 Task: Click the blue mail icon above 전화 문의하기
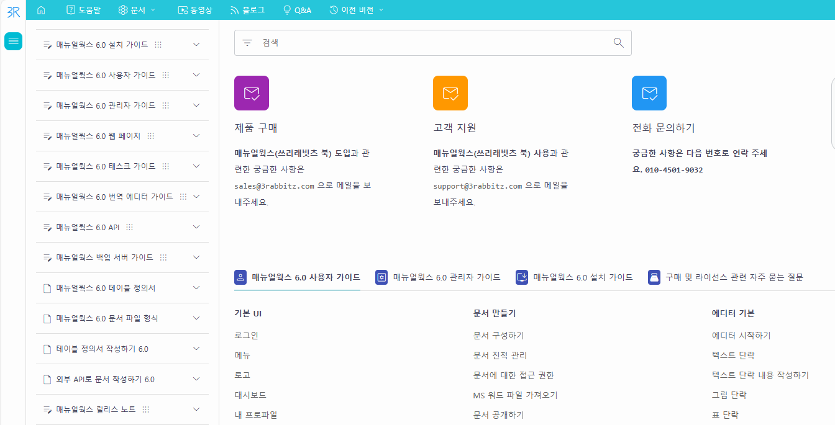click(649, 92)
